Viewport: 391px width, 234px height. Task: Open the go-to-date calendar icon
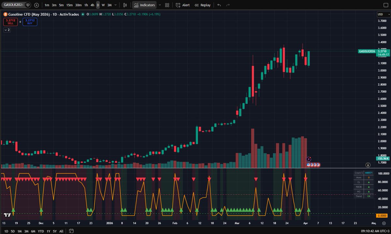[71, 231]
